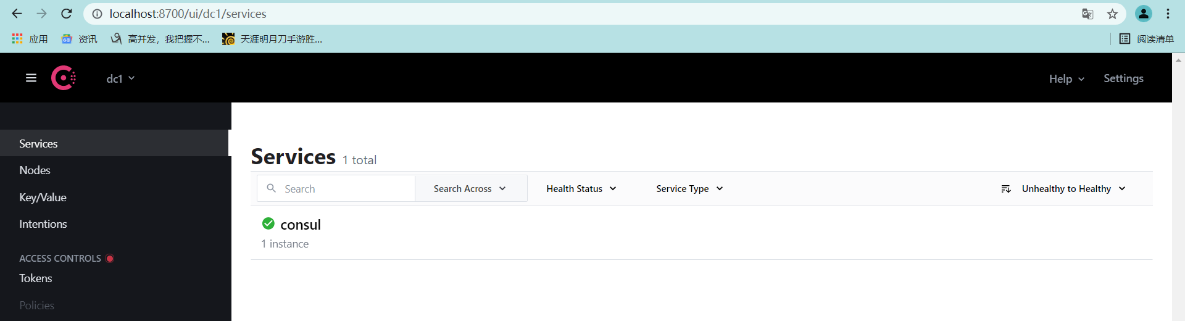
Task: Open the browser profile avatar
Action: tap(1143, 14)
